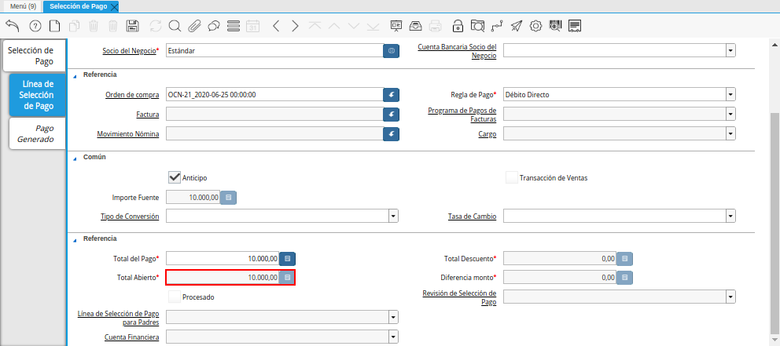The height and width of the screenshot is (346, 780).
Task: Click the Orden de compra label link
Action: (x=132, y=95)
